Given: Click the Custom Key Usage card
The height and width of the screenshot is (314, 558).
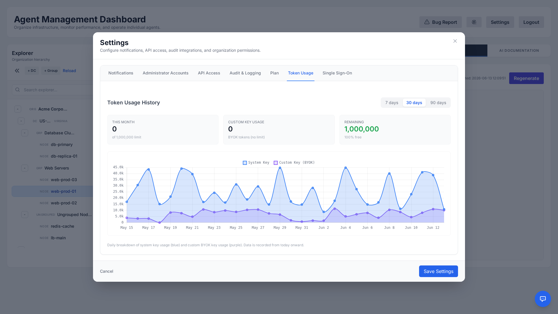Looking at the screenshot, I should 279,130.
